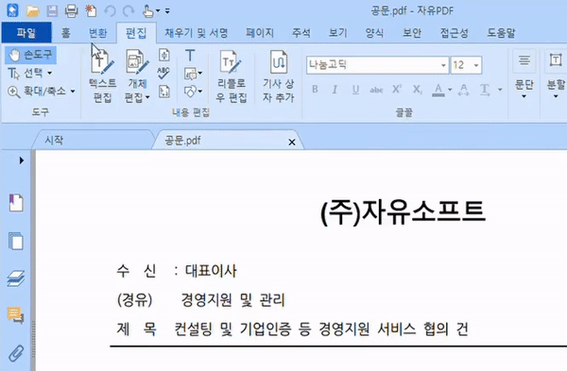Run the ABC spell check tool
Viewport: 567px width, 371px height.
point(163,73)
